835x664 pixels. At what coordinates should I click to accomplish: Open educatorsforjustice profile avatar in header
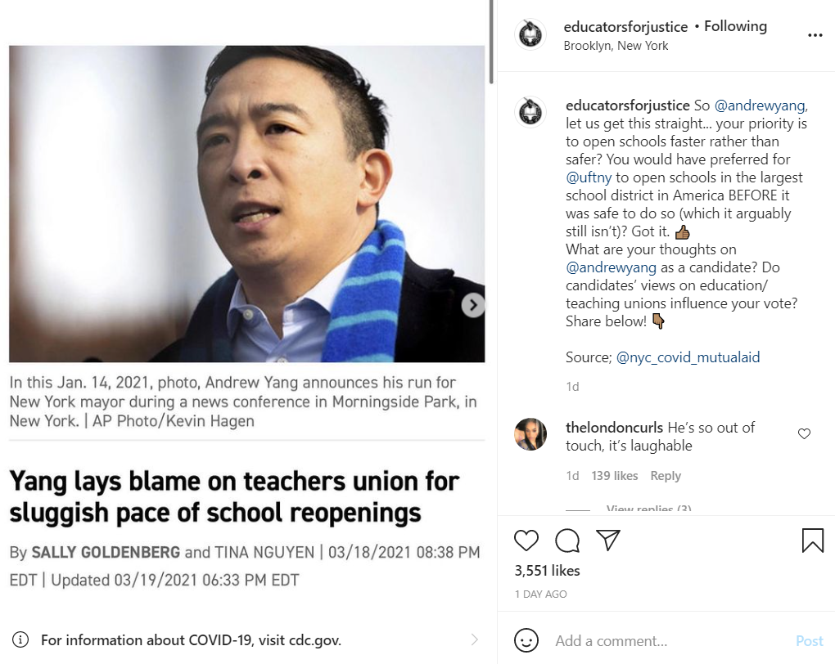click(530, 34)
